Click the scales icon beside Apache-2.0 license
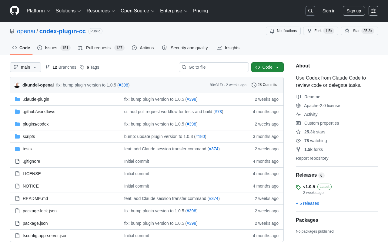This screenshot has height=242, width=388. click(298, 106)
